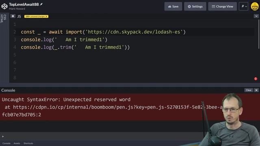Image resolution: width=260 pixels, height=146 pixels.
Task: Click the Uncaught SyntaxError message
Action: 66,99
